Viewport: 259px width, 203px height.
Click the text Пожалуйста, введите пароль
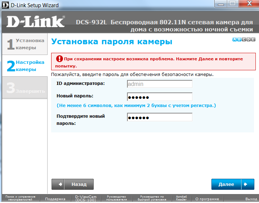(132, 75)
